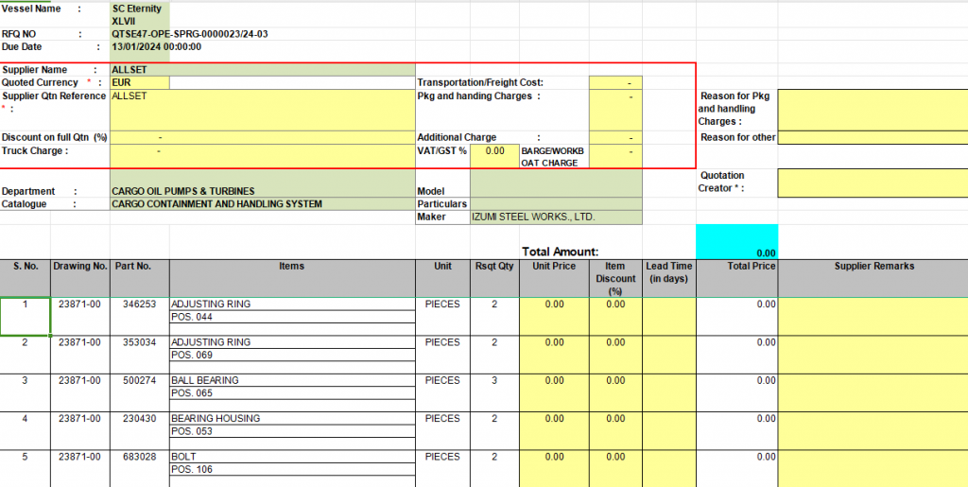Select Total Price cell for BOLT row
This screenshot has width=968, height=487.
click(x=736, y=467)
